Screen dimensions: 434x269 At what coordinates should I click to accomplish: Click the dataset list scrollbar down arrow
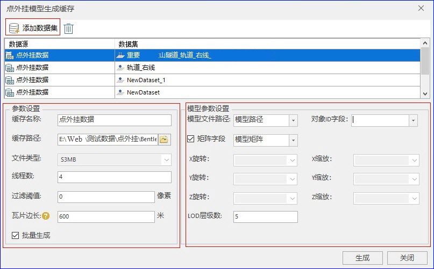[425, 94]
